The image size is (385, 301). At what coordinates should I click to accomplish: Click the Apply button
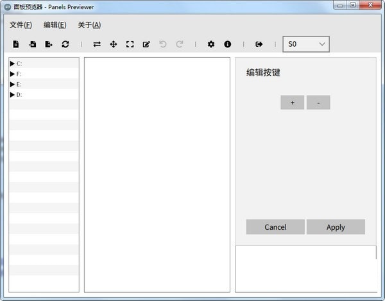point(336,227)
